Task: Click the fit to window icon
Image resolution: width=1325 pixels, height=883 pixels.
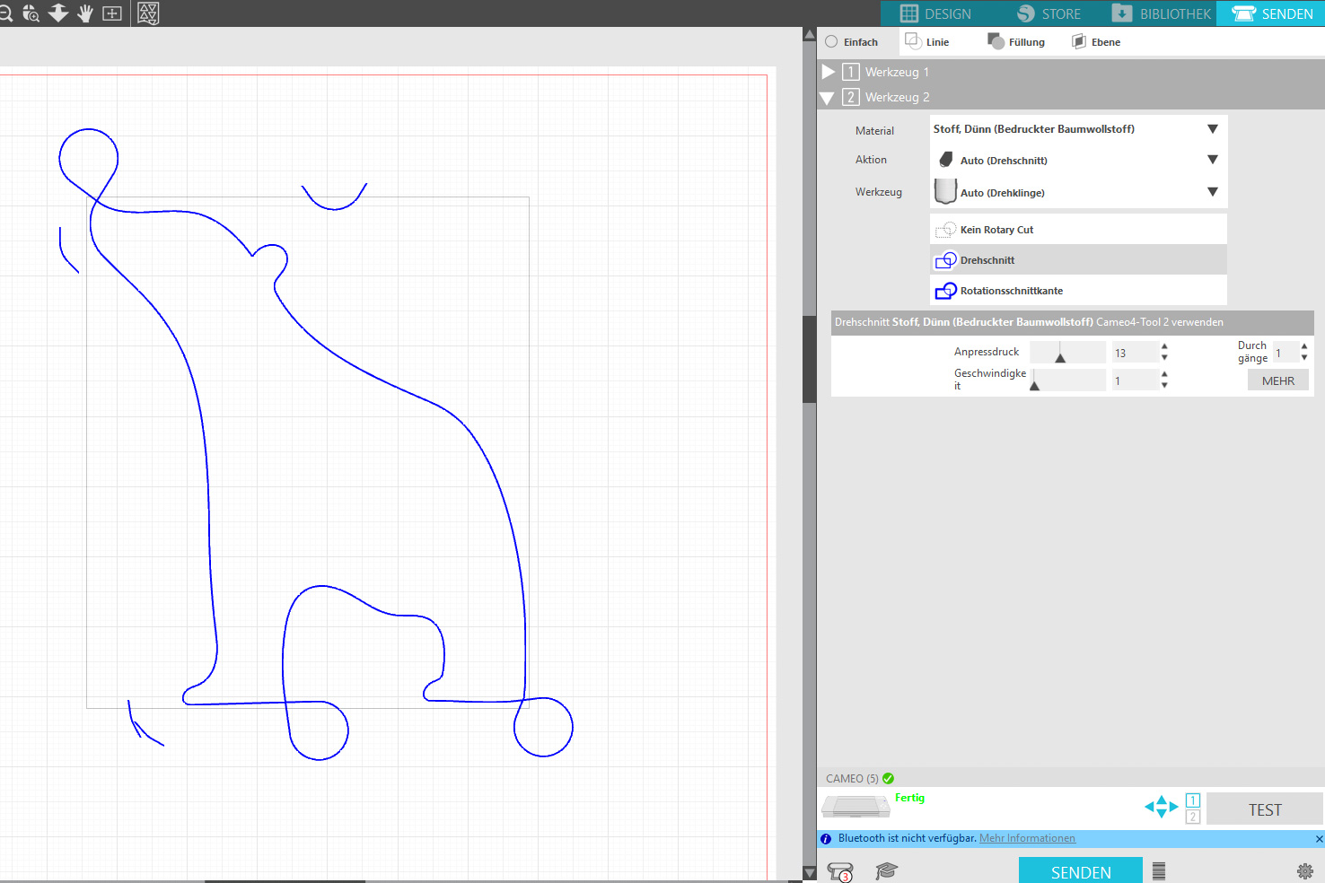Action: (112, 13)
